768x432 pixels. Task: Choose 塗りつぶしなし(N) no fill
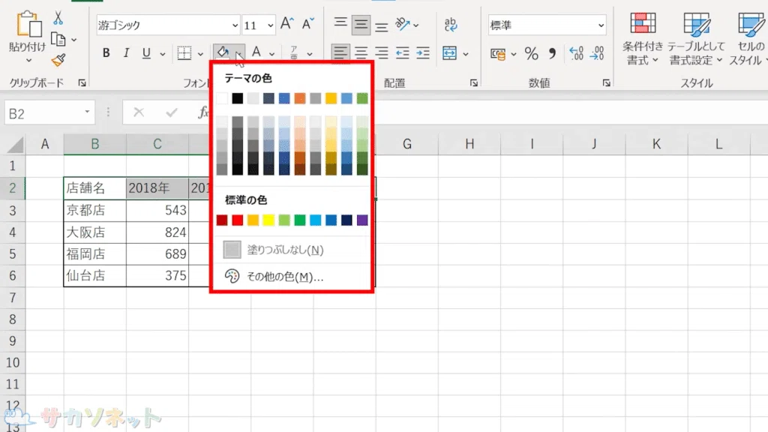pos(292,250)
